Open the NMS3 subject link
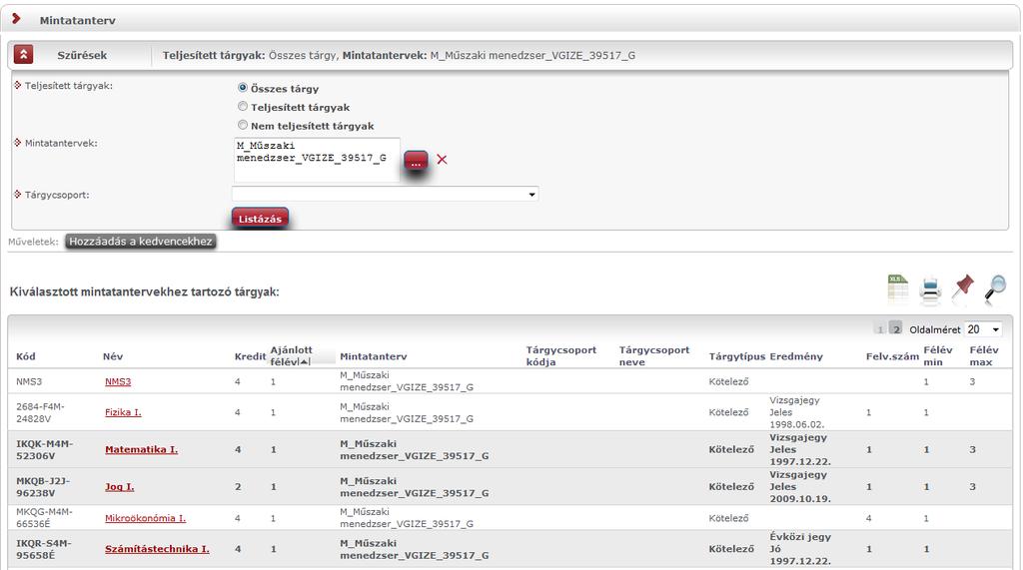This screenshot has width=1023, height=570. pos(118,381)
